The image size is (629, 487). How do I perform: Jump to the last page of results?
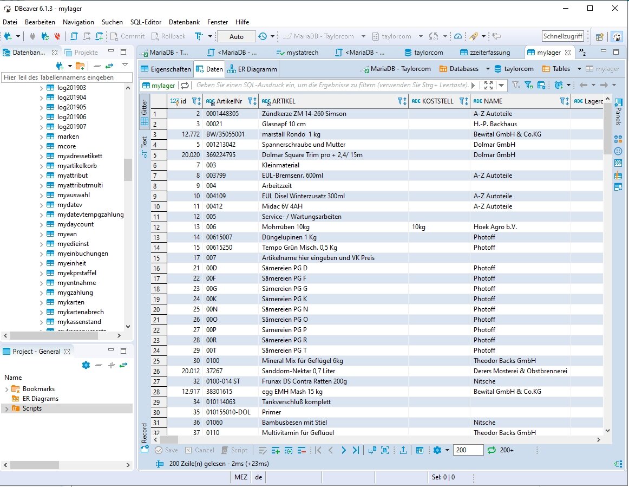(x=356, y=450)
